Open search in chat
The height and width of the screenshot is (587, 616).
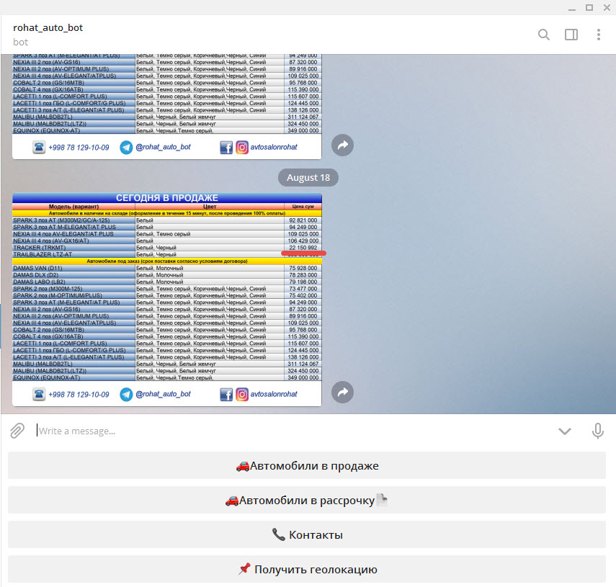(544, 35)
